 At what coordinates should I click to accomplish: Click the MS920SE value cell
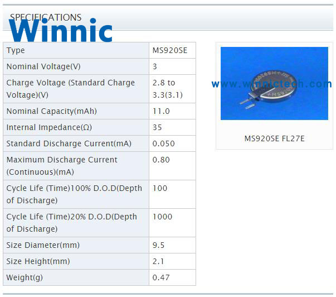click(x=173, y=50)
